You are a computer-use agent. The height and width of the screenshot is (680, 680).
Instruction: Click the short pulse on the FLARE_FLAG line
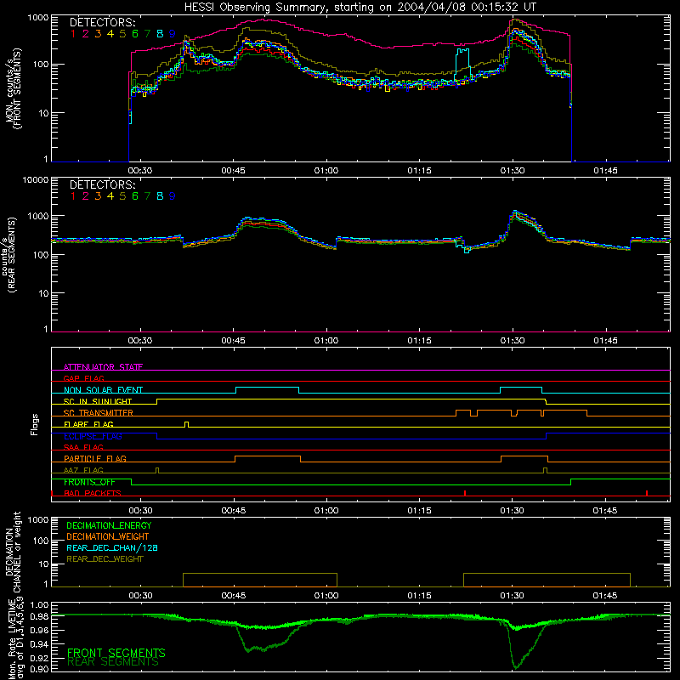[186, 424]
